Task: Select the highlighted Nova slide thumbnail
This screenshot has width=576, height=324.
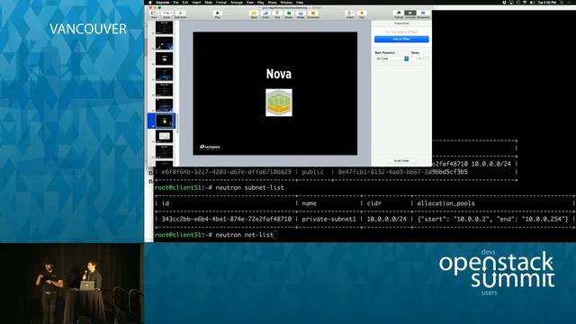Action: [x=164, y=121]
